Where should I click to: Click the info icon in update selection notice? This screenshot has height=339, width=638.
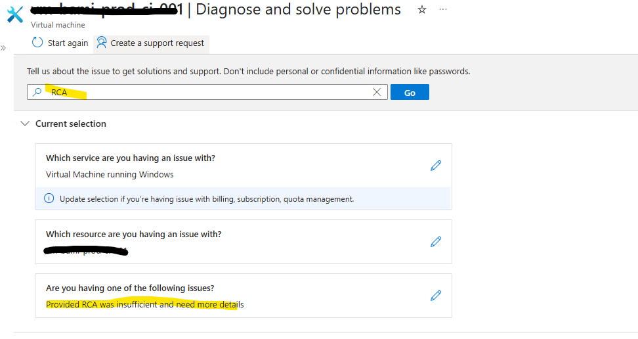pyautogui.click(x=49, y=198)
